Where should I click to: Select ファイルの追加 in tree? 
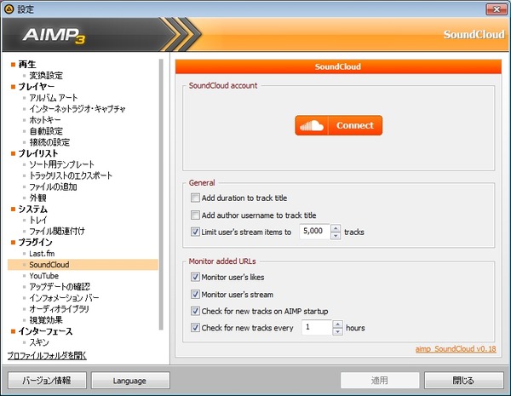(x=53, y=187)
